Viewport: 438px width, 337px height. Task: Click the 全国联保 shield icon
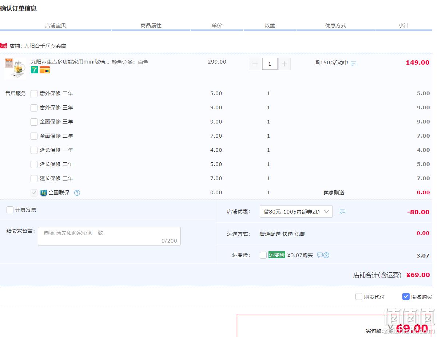[x=44, y=192]
